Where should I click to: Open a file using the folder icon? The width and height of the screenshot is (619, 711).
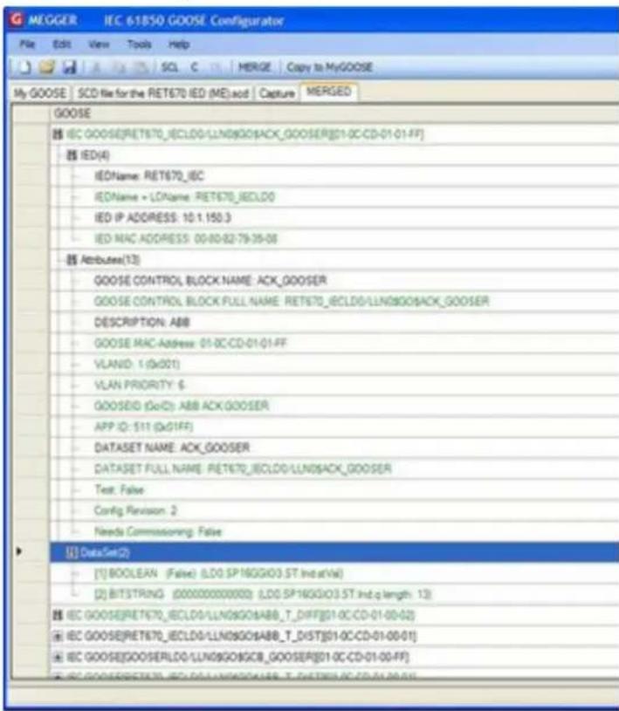point(47,67)
